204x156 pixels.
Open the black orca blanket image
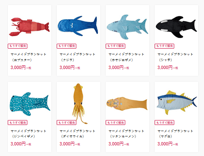tap(176, 27)
